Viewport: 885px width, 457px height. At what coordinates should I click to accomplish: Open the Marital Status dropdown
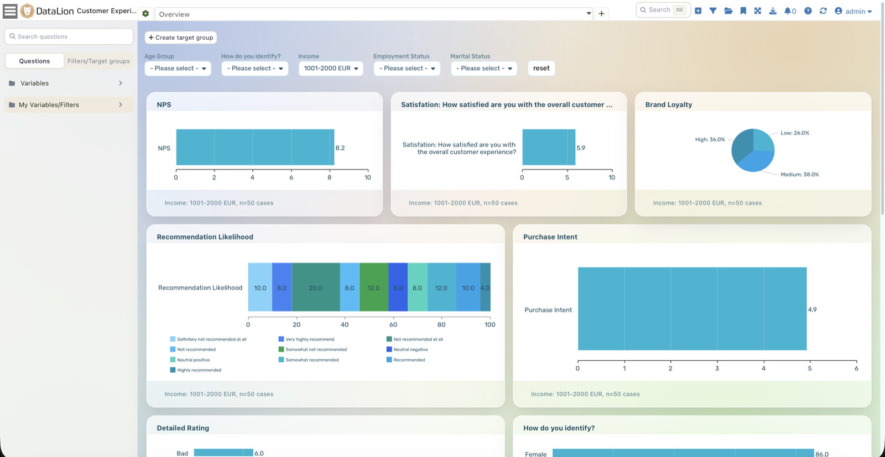484,69
